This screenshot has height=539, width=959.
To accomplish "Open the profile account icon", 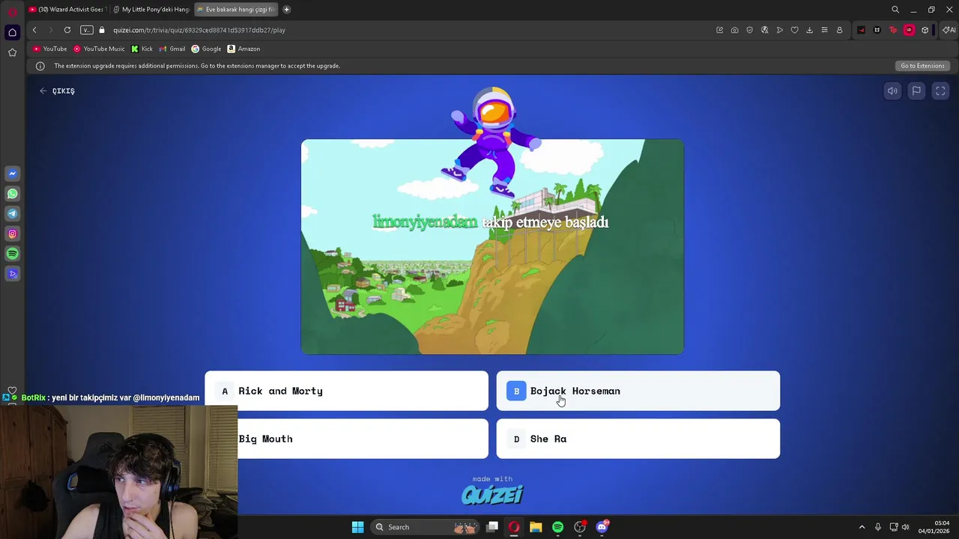I will [839, 30].
